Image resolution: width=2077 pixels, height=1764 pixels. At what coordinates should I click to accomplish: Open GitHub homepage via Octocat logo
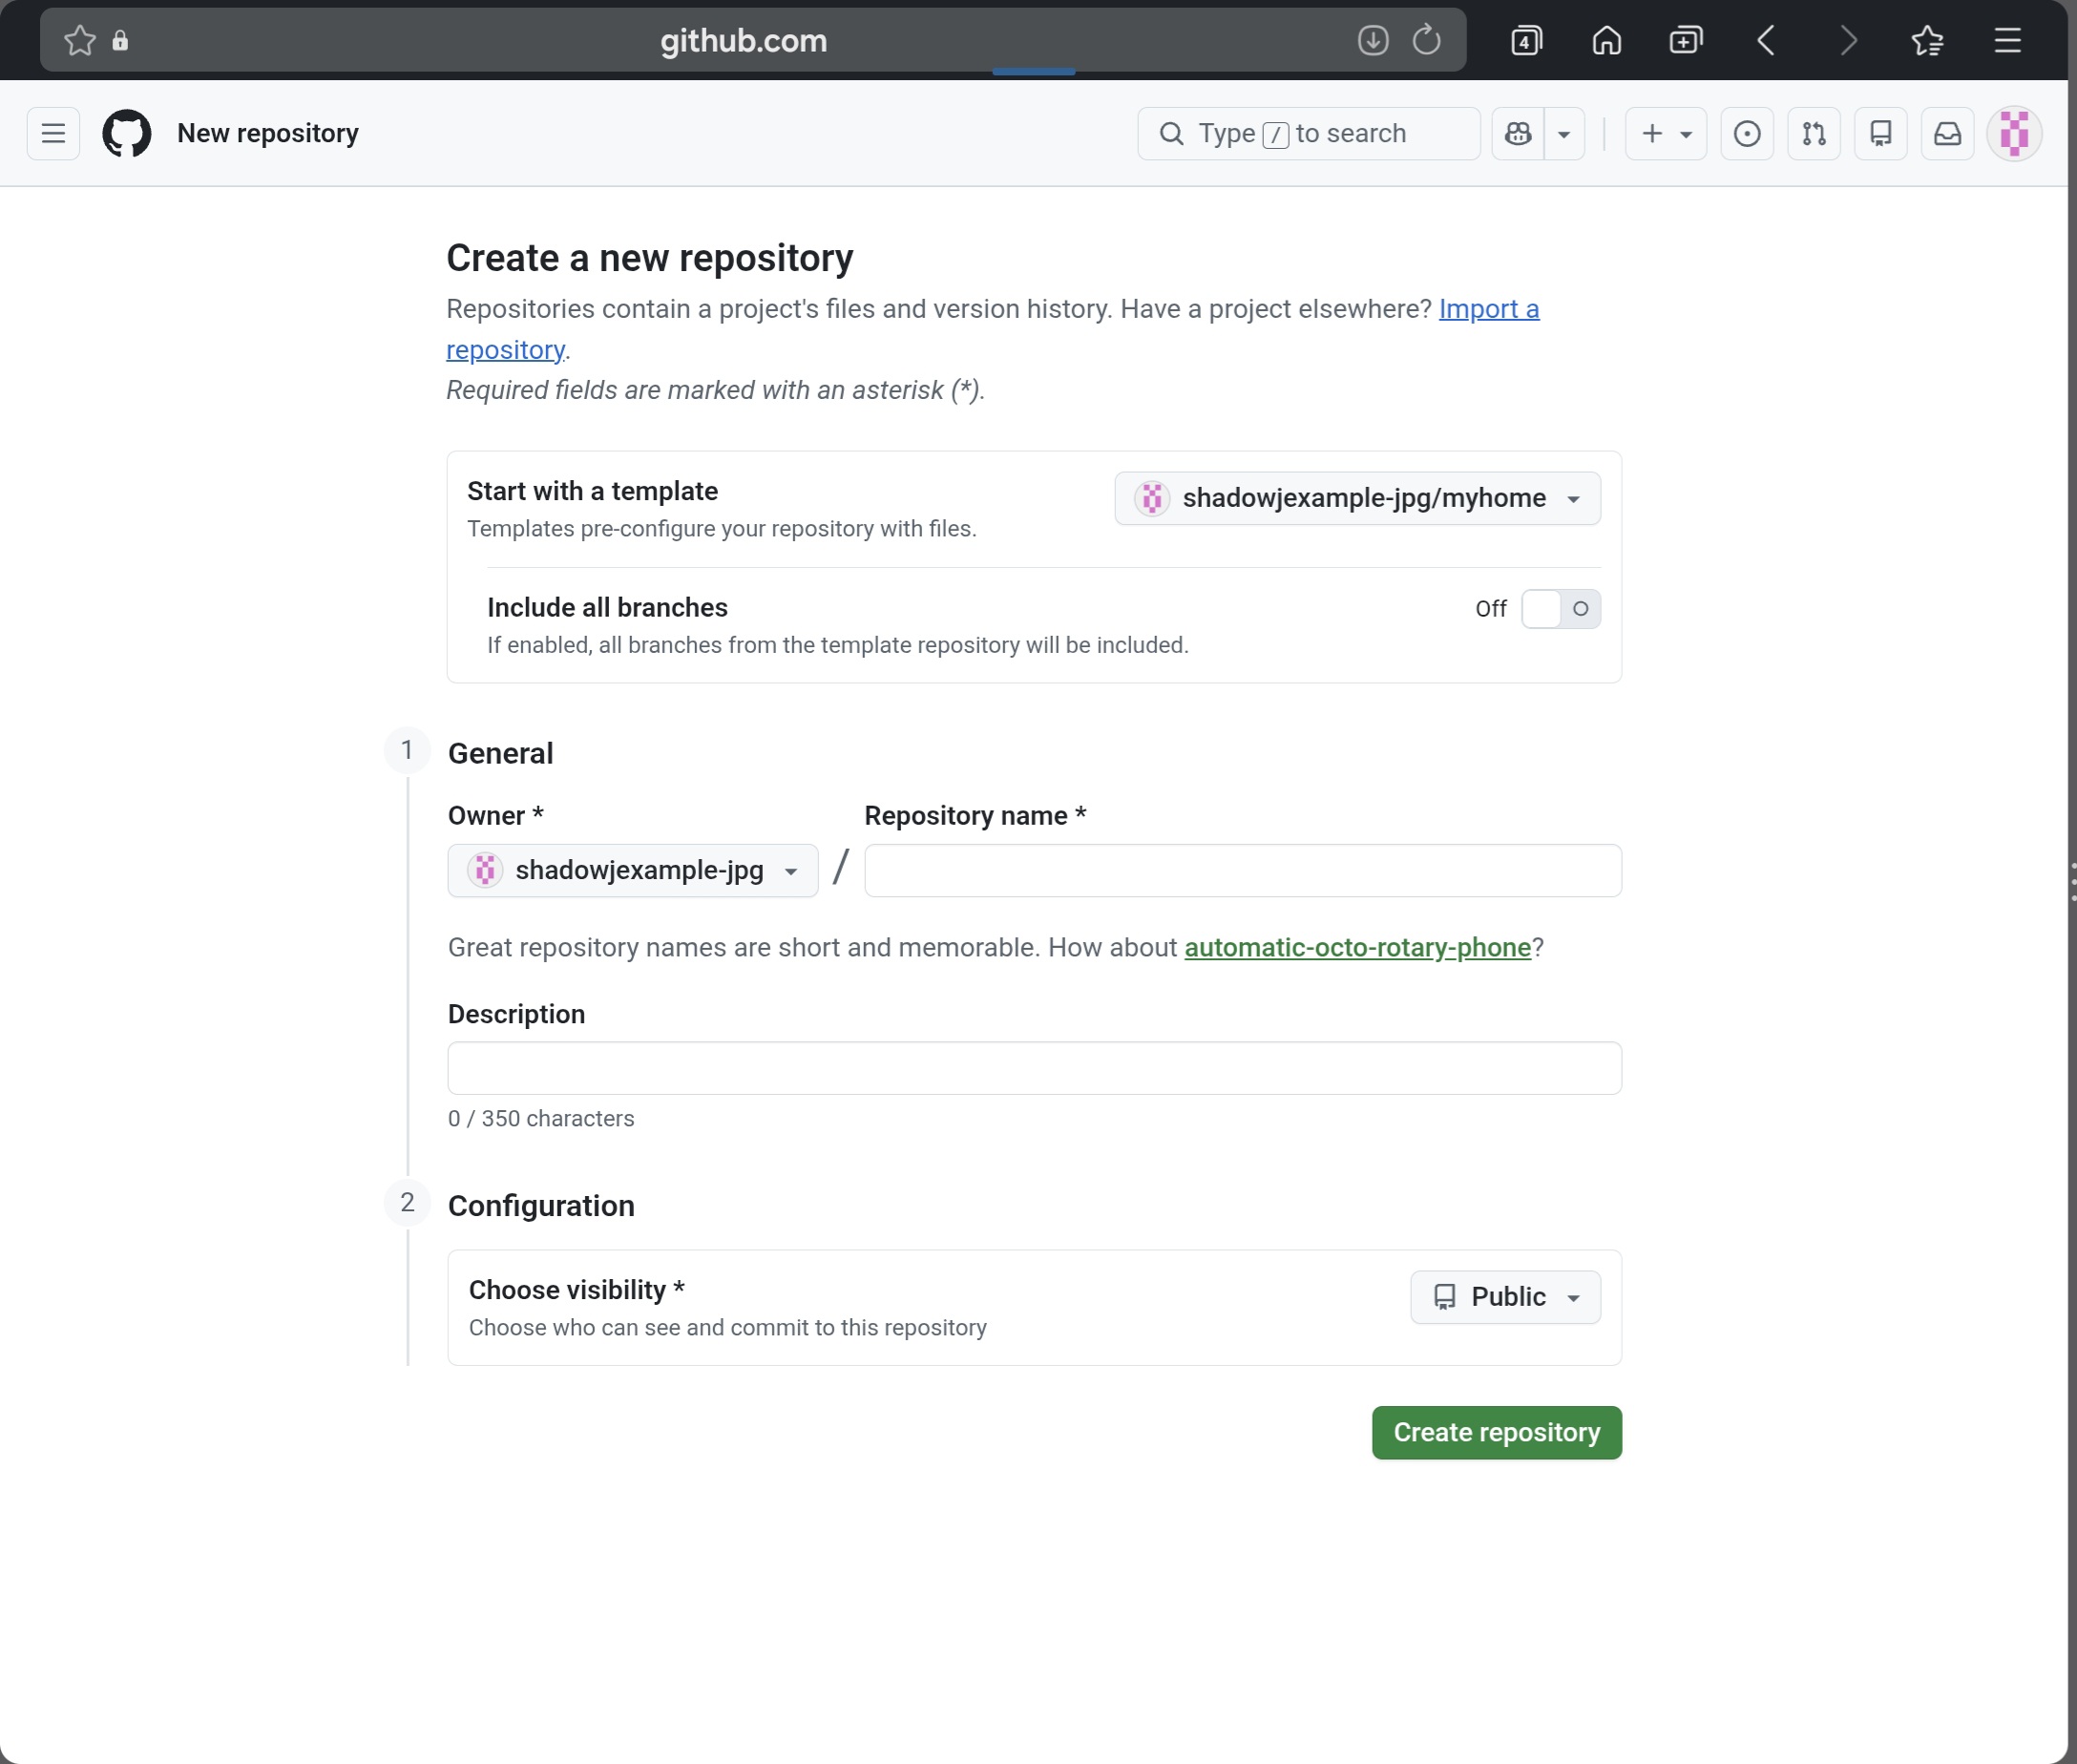coord(127,133)
